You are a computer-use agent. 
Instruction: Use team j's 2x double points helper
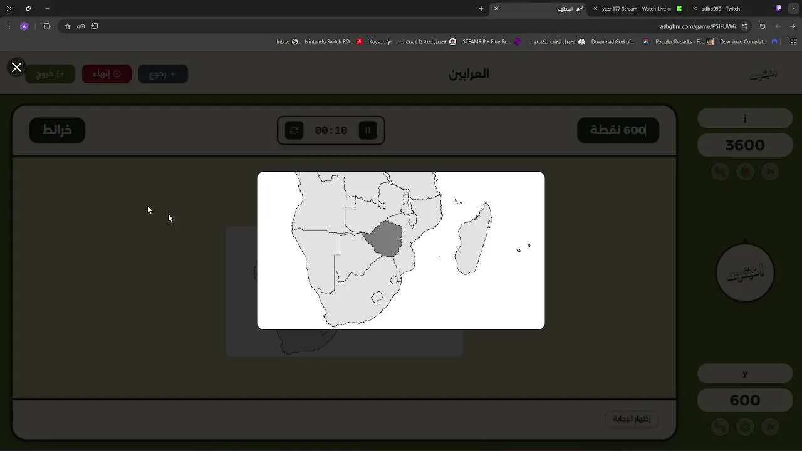(x=770, y=171)
